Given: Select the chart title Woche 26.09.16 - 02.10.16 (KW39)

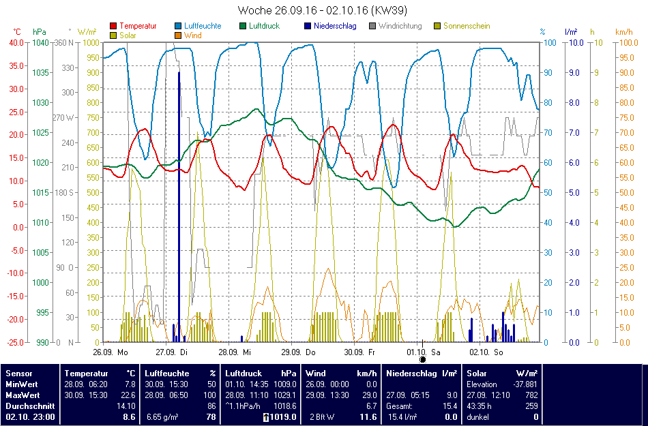Looking at the screenshot, I should pyautogui.click(x=323, y=10).
